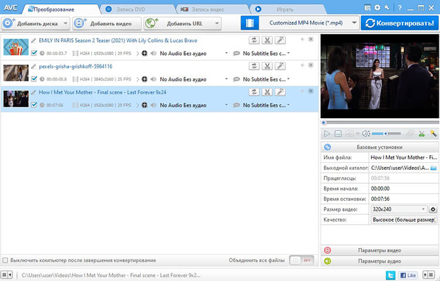Open the magic wand effects for pexels-grisha-grishkoff

(280, 66)
